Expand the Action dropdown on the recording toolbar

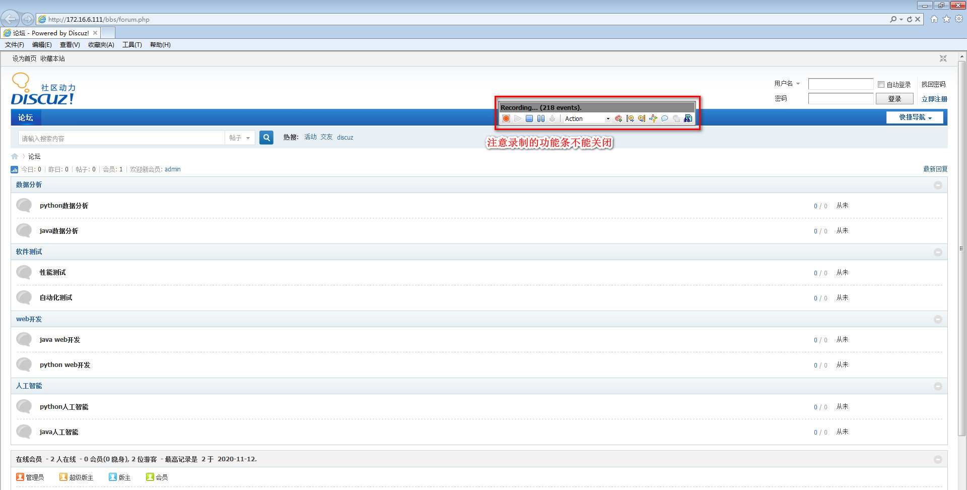[x=607, y=118]
